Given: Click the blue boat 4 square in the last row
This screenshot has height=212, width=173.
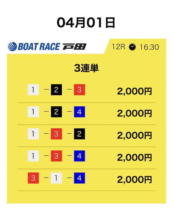Looking at the screenshot, I should (79, 178).
